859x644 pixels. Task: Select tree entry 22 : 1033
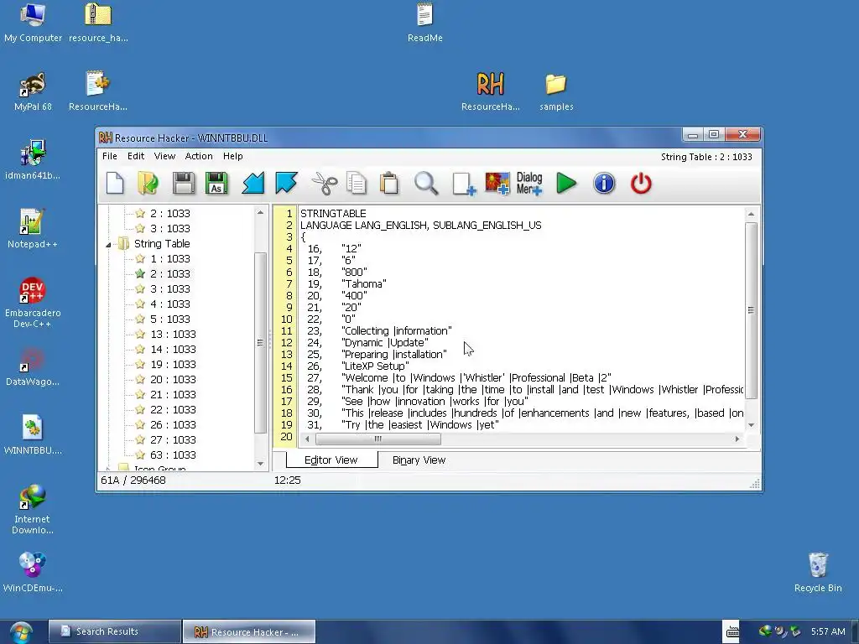coord(173,409)
